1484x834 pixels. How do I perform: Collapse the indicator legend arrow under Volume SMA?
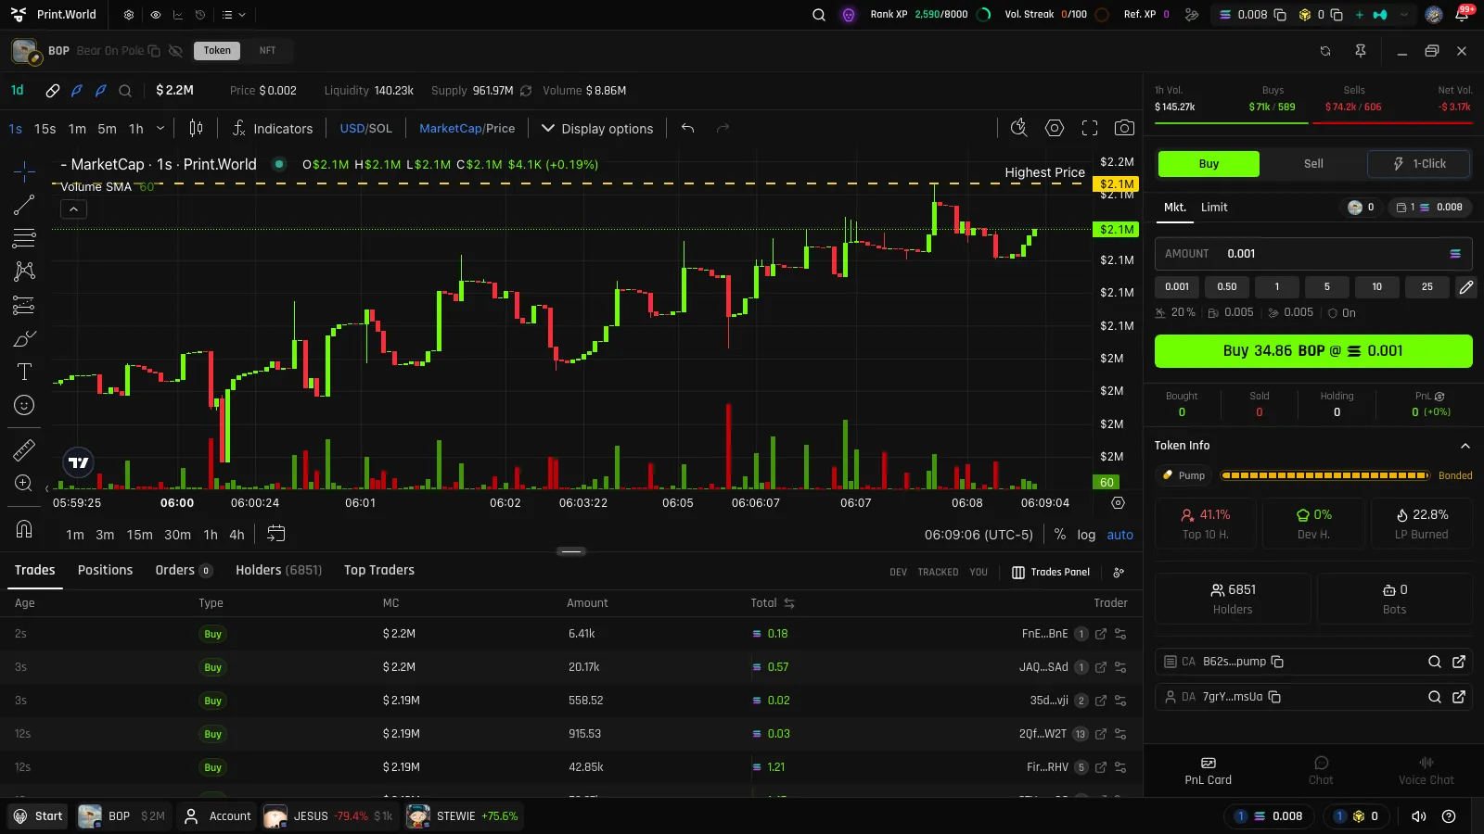point(73,209)
